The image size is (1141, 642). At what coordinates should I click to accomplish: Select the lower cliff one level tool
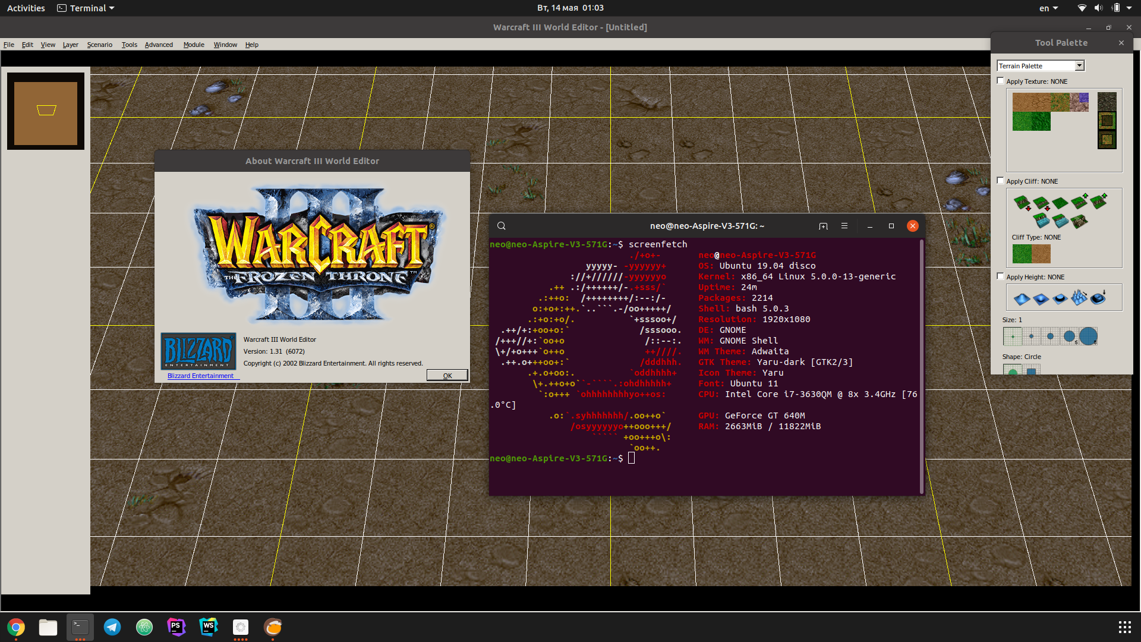point(1041,203)
